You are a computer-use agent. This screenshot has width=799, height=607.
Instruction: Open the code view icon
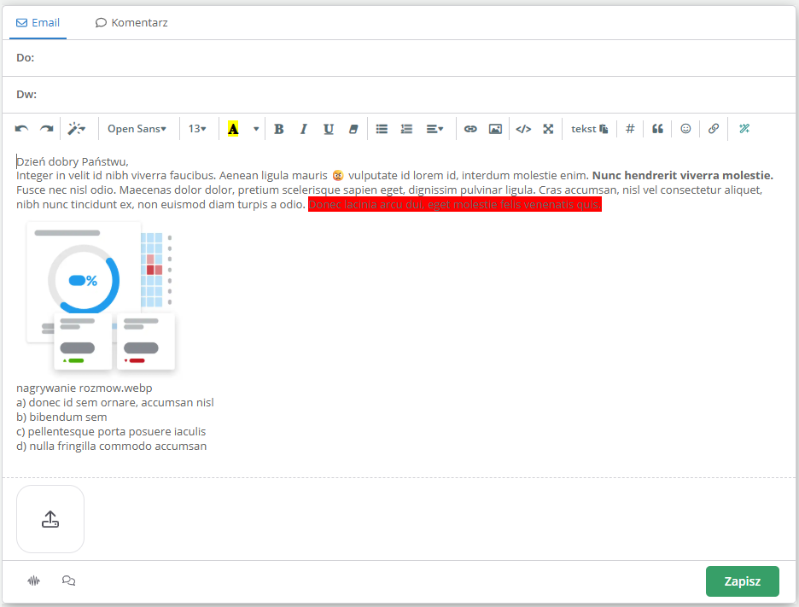tap(523, 129)
